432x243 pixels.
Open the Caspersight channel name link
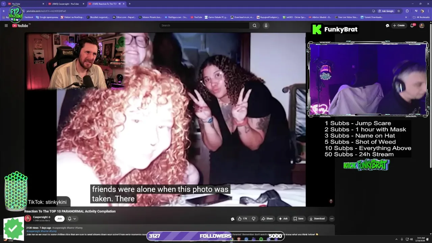click(x=40, y=217)
